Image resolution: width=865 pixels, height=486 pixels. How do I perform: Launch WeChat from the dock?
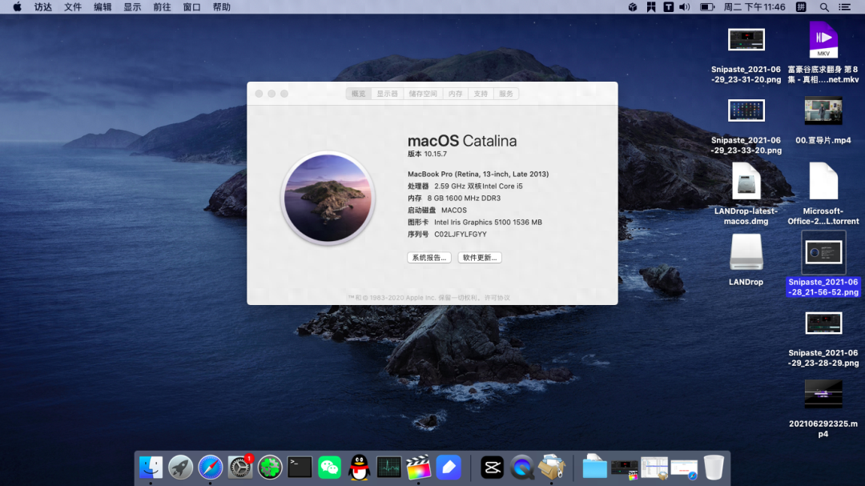(x=329, y=467)
